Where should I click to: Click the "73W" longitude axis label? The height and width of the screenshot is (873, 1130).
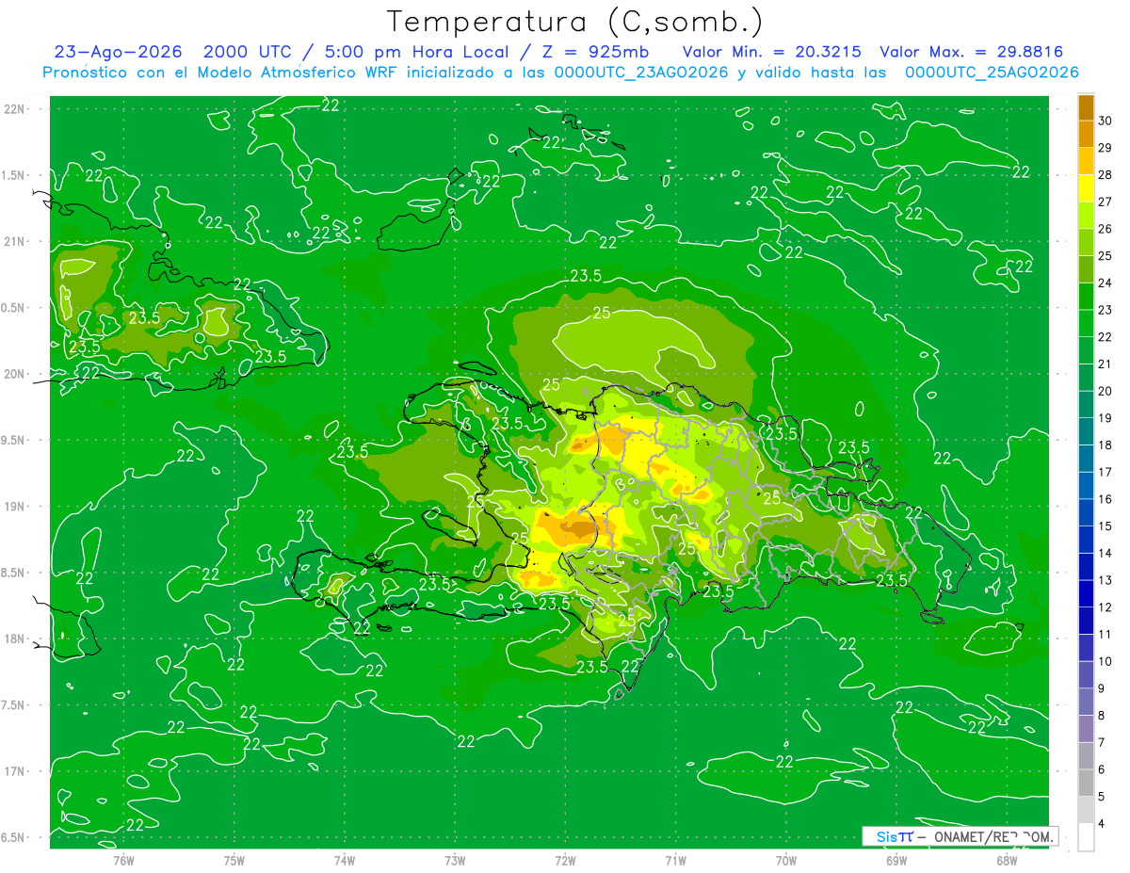tap(455, 860)
